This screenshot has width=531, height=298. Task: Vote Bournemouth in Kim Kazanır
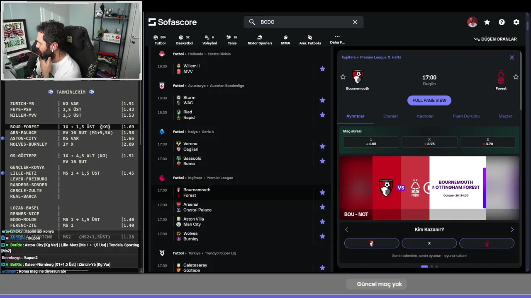pos(372,243)
